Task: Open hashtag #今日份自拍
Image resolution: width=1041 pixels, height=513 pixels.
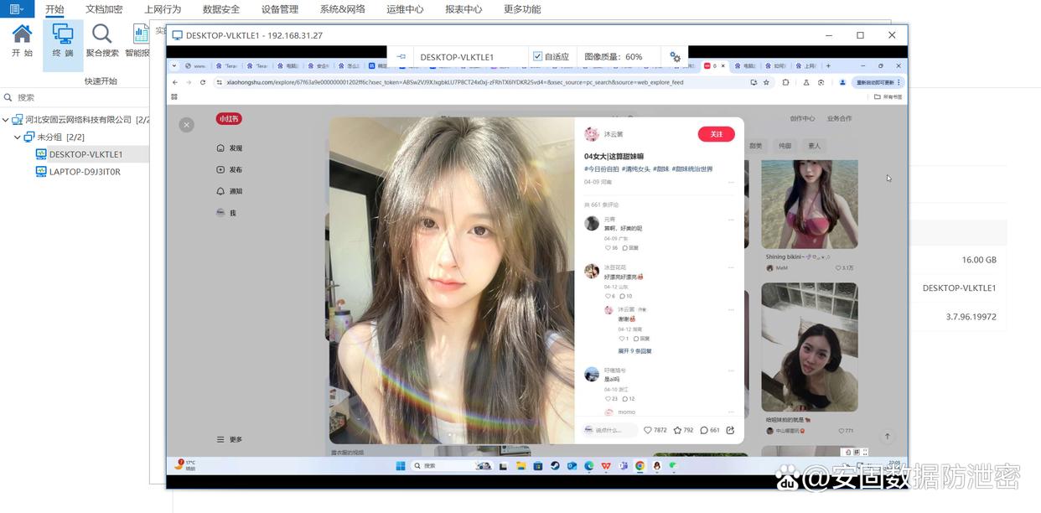Action: click(602, 169)
